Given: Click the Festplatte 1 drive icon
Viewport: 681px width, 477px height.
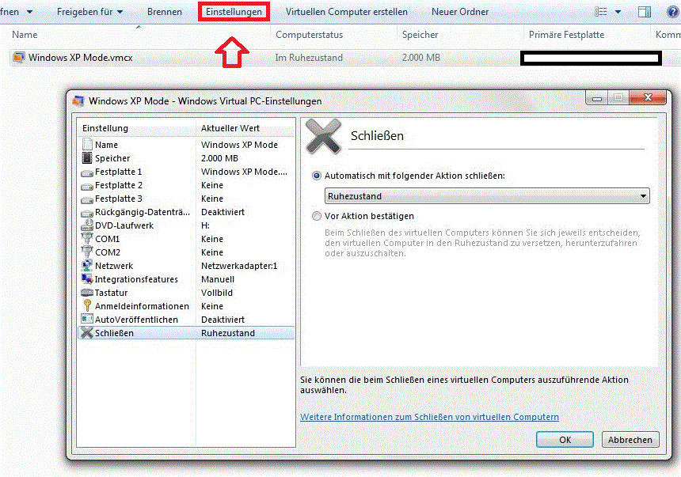Looking at the screenshot, I should click(x=87, y=172).
